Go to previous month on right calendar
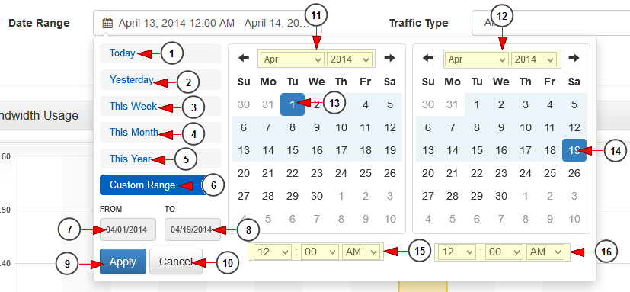The width and height of the screenshot is (630, 292). click(428, 58)
